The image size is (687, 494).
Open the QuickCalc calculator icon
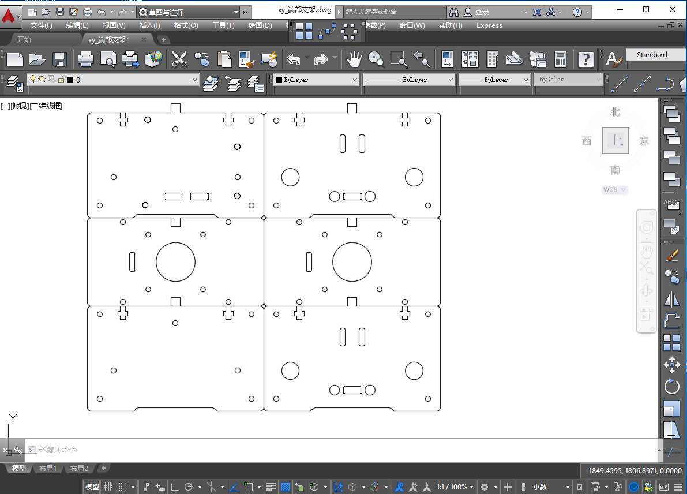click(560, 59)
